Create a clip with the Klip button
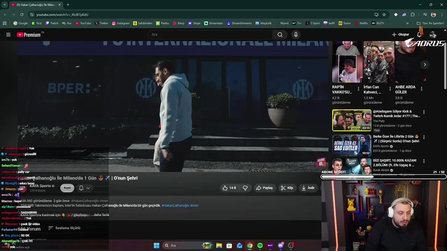 pyautogui.click(x=287, y=188)
